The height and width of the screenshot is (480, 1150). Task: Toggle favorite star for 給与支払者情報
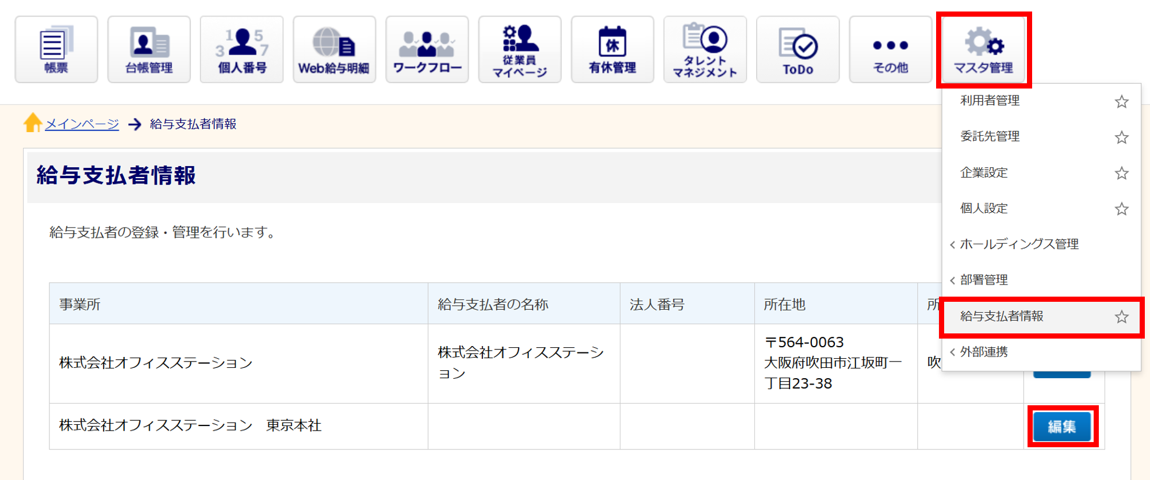(x=1121, y=317)
